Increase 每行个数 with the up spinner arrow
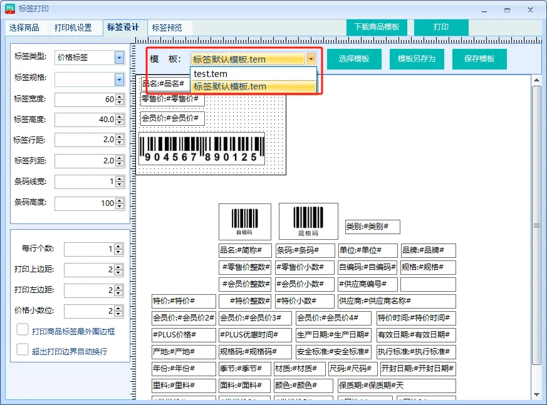547x405 pixels. [x=118, y=247]
